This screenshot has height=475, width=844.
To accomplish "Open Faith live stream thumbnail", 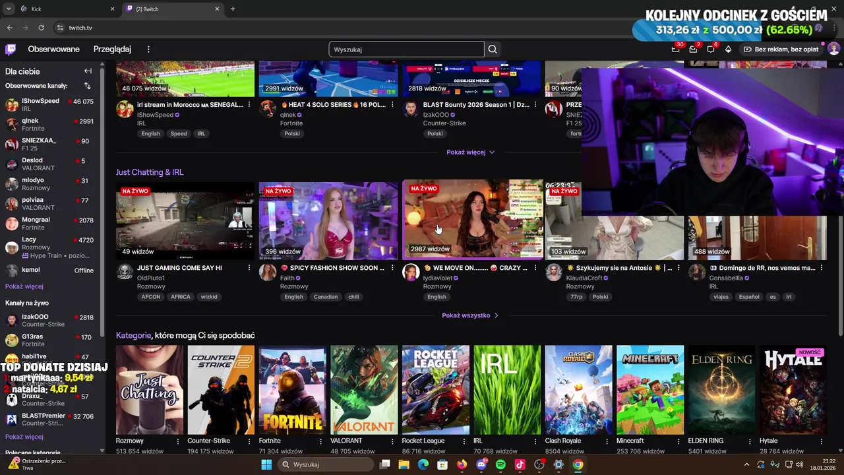I will point(328,222).
